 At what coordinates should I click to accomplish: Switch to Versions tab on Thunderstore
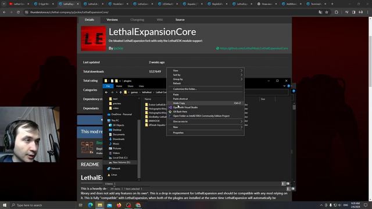[x=112, y=20]
